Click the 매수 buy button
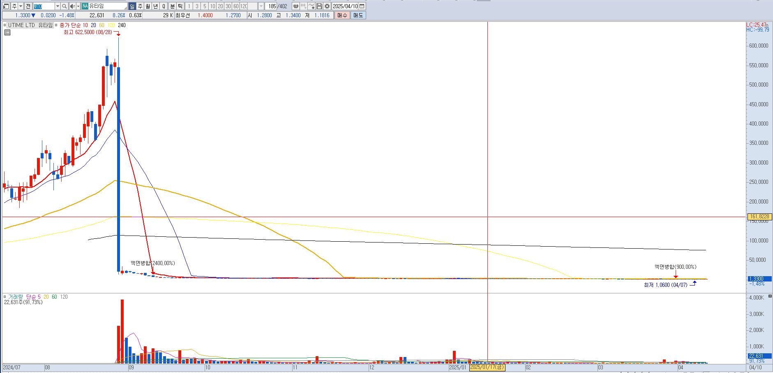Viewport: 773px width, 373px height. point(342,15)
